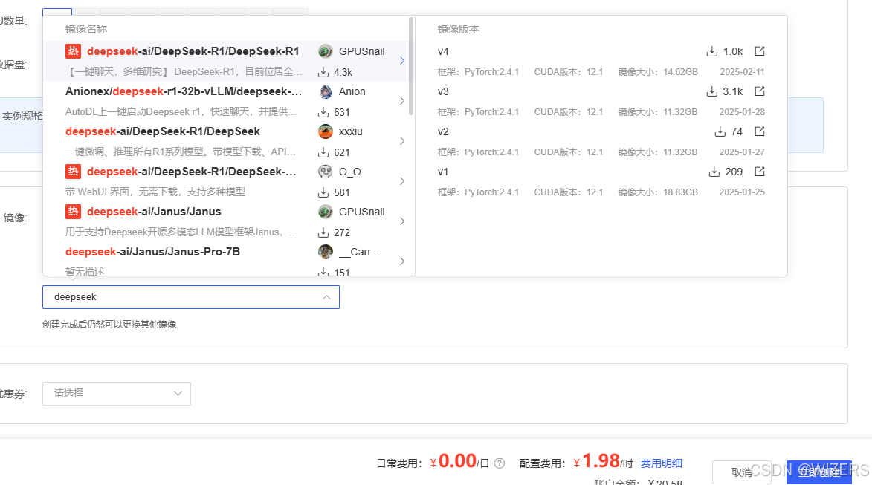The width and height of the screenshot is (872, 485).
Task: Expand versions for O_O DeepSeek image
Action: pyautogui.click(x=402, y=180)
